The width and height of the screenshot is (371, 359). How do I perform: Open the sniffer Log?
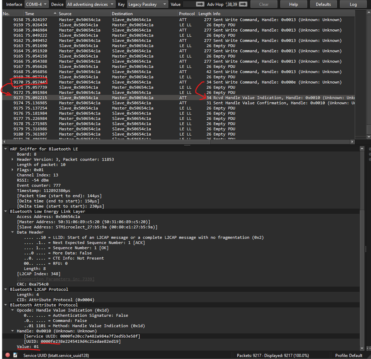point(352,4)
